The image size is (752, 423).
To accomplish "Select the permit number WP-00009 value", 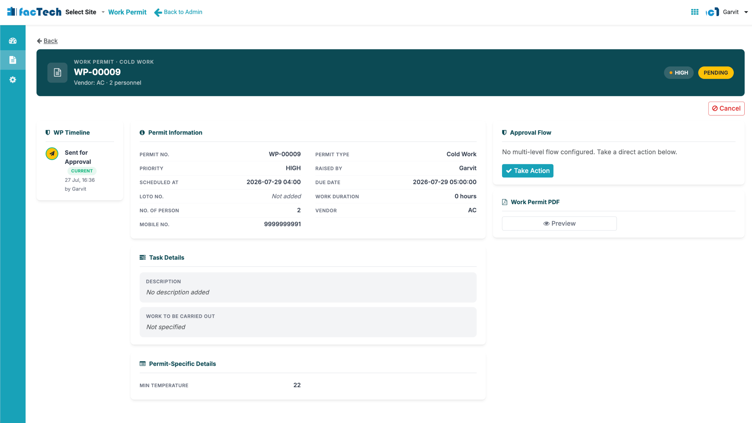I will (x=285, y=154).
